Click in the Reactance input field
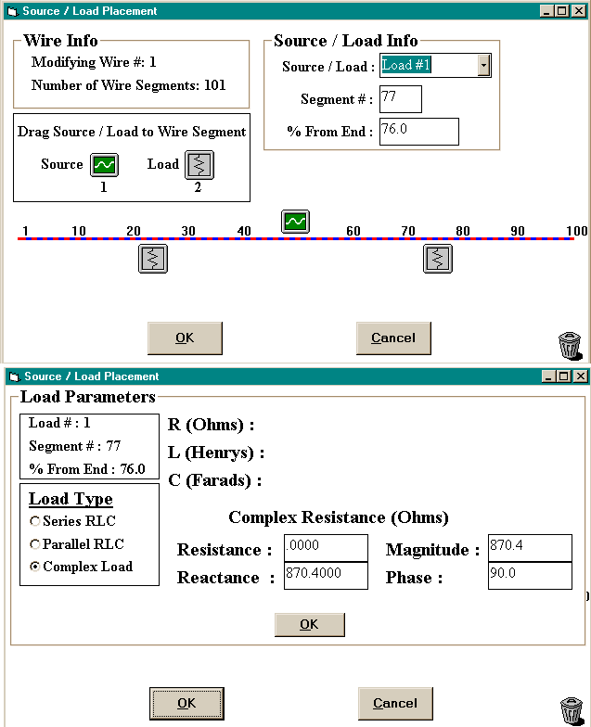 point(326,576)
